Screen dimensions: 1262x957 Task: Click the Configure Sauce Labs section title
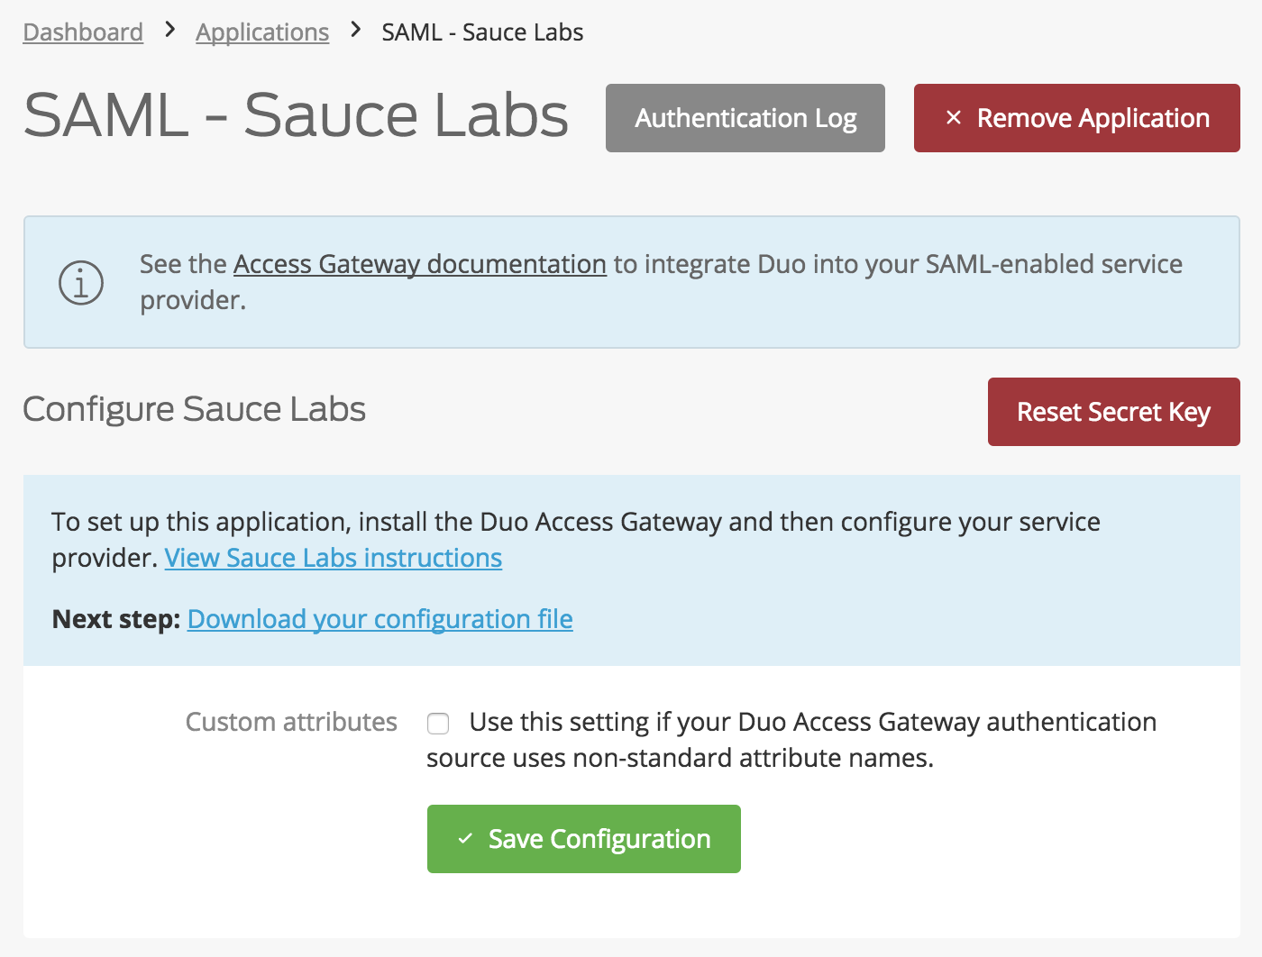pyautogui.click(x=194, y=410)
